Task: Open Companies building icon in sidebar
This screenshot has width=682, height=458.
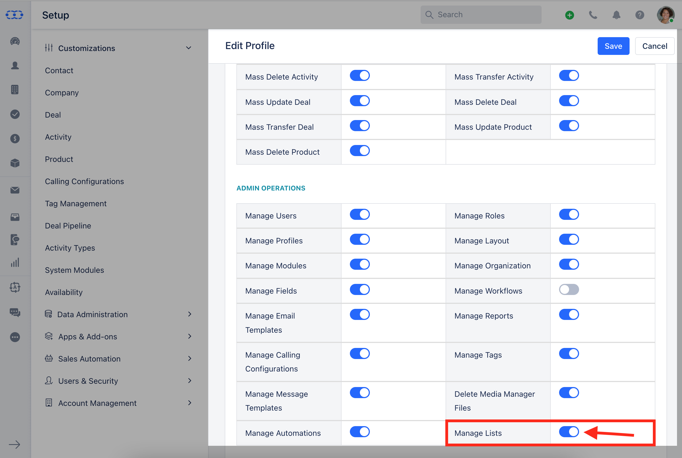Action: point(15,90)
